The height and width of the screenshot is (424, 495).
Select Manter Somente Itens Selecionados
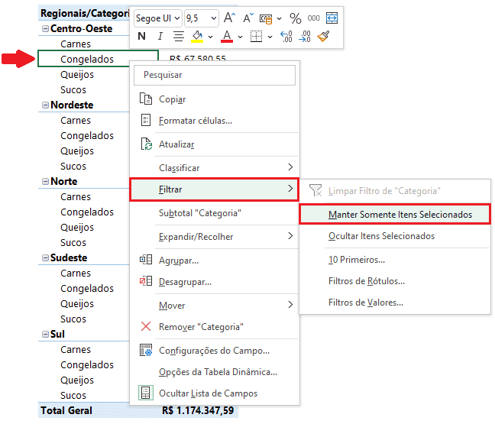click(400, 215)
